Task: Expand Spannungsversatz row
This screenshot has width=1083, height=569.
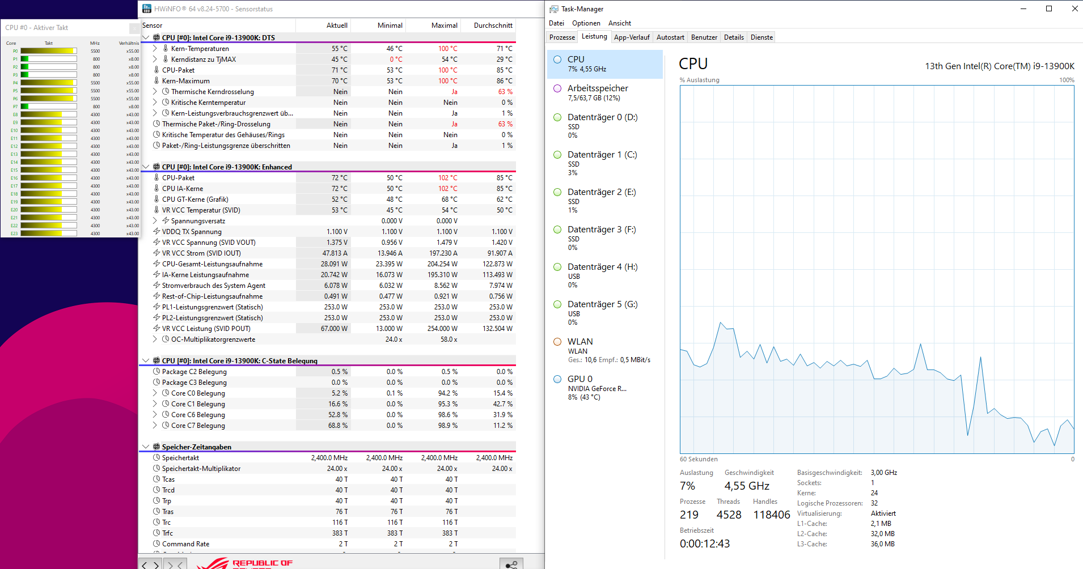Action: pos(155,220)
